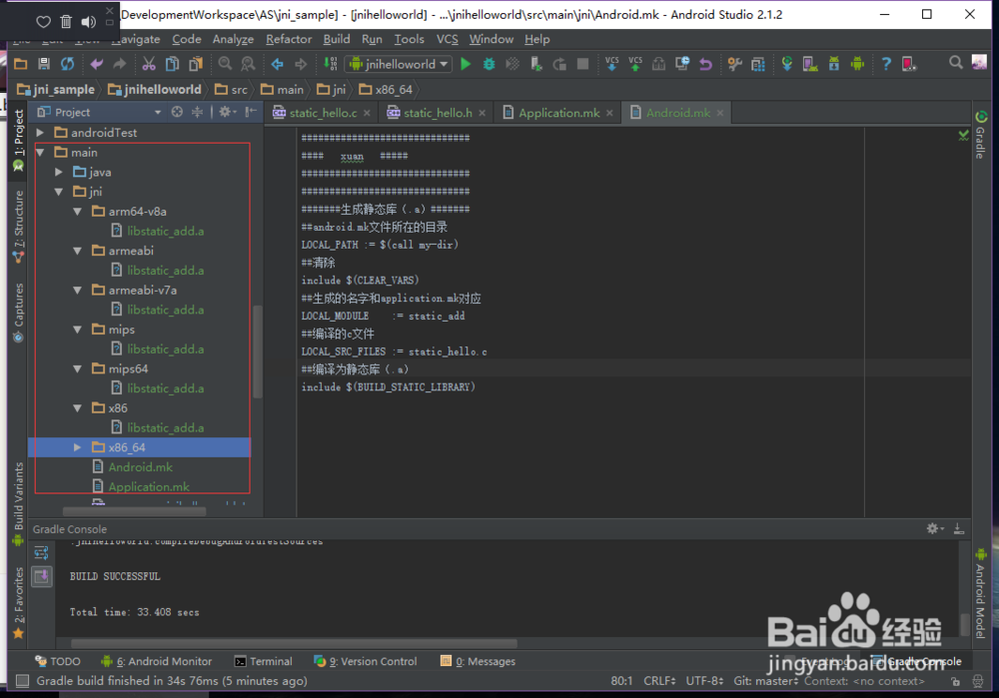This screenshot has height=698, width=999.
Task: Click the Synchronize refresh icon
Action: 67,64
